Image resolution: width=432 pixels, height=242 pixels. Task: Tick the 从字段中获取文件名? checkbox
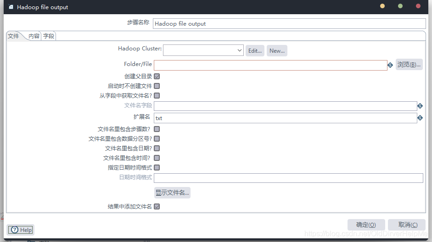pos(157,95)
